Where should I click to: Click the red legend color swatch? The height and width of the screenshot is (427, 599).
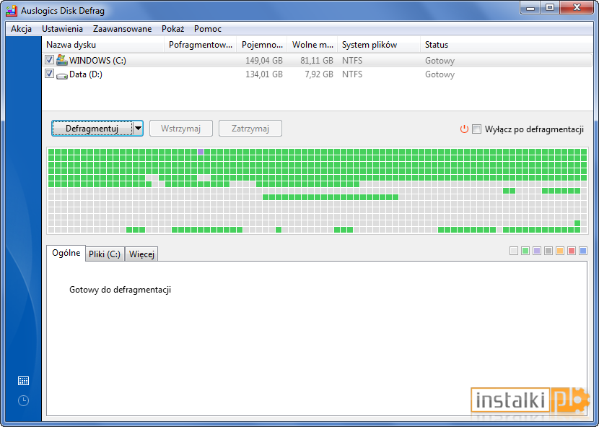point(572,251)
